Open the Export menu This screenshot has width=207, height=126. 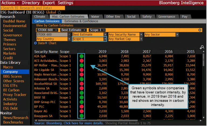(x=49, y=3)
